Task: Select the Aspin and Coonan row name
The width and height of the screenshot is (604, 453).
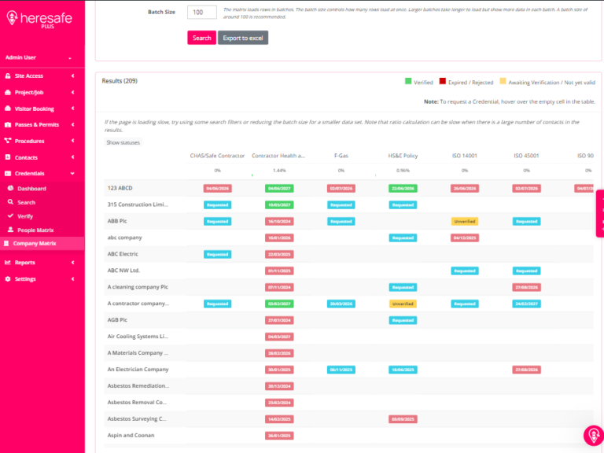Action: pos(131,435)
